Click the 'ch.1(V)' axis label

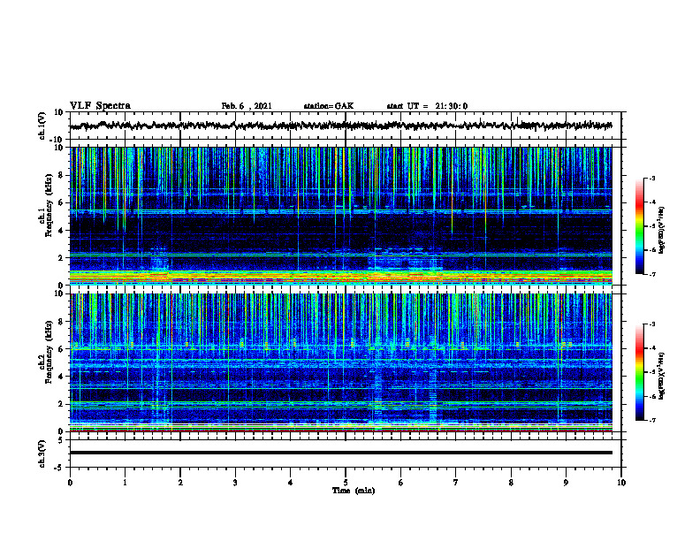pos(42,126)
